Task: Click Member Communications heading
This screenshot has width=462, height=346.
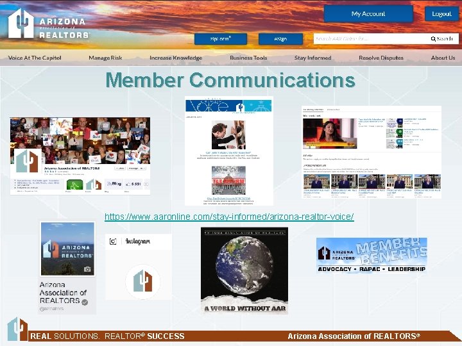Action: 230,80
